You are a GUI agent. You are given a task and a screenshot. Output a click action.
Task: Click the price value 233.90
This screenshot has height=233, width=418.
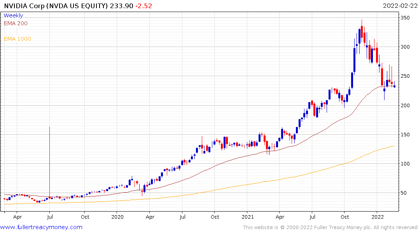[x=122, y=6]
